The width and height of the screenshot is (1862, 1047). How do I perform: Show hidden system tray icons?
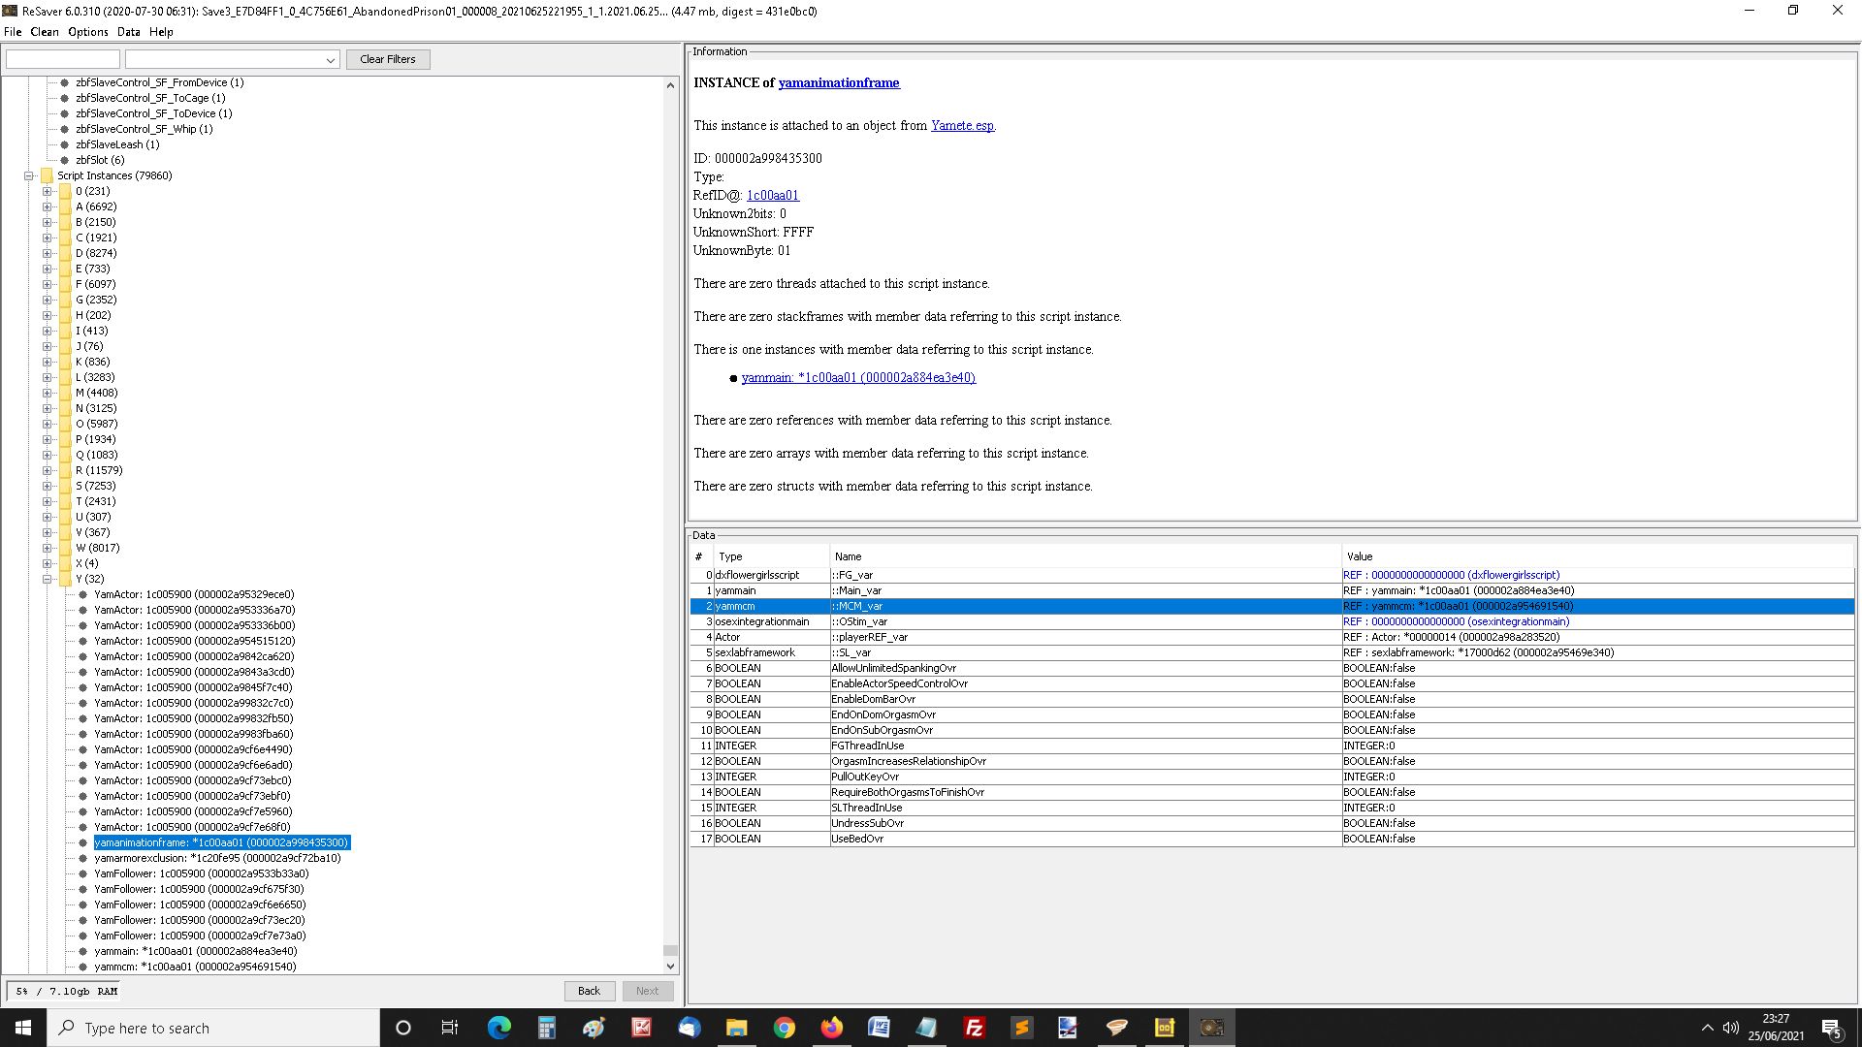click(x=1707, y=1028)
